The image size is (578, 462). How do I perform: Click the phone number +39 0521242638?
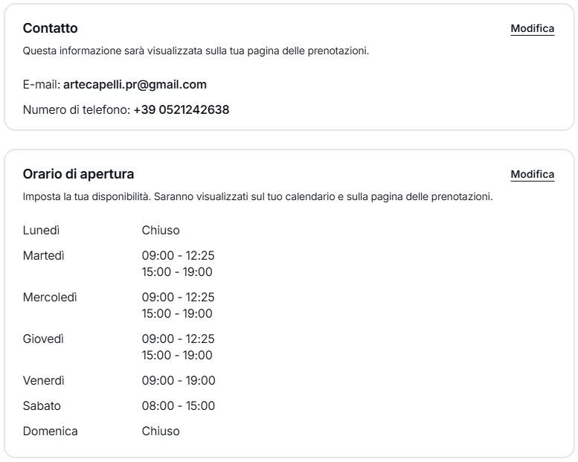click(182, 110)
